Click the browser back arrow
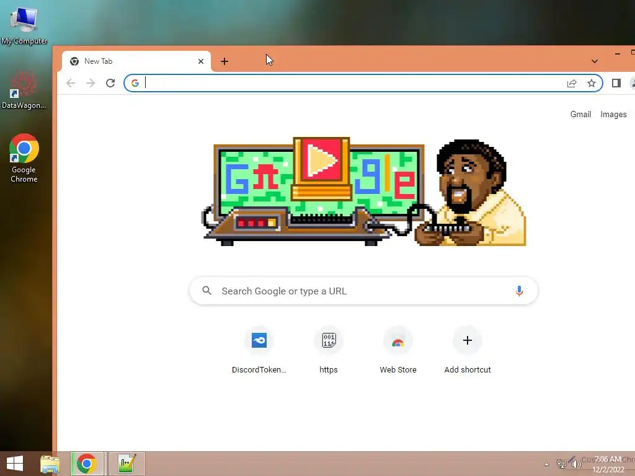 pyautogui.click(x=71, y=83)
